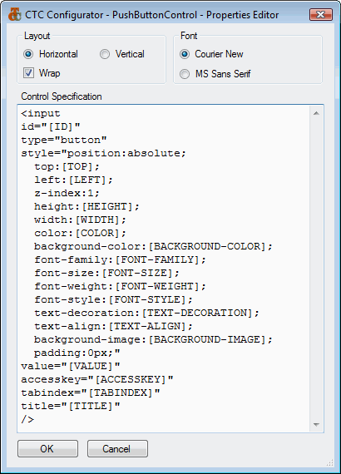The height and width of the screenshot is (474, 341).
Task: Click the vertical scrollbar track
Action: [316, 269]
